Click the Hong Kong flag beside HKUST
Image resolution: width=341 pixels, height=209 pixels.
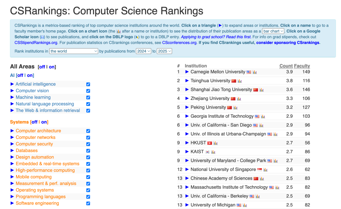[210, 143]
